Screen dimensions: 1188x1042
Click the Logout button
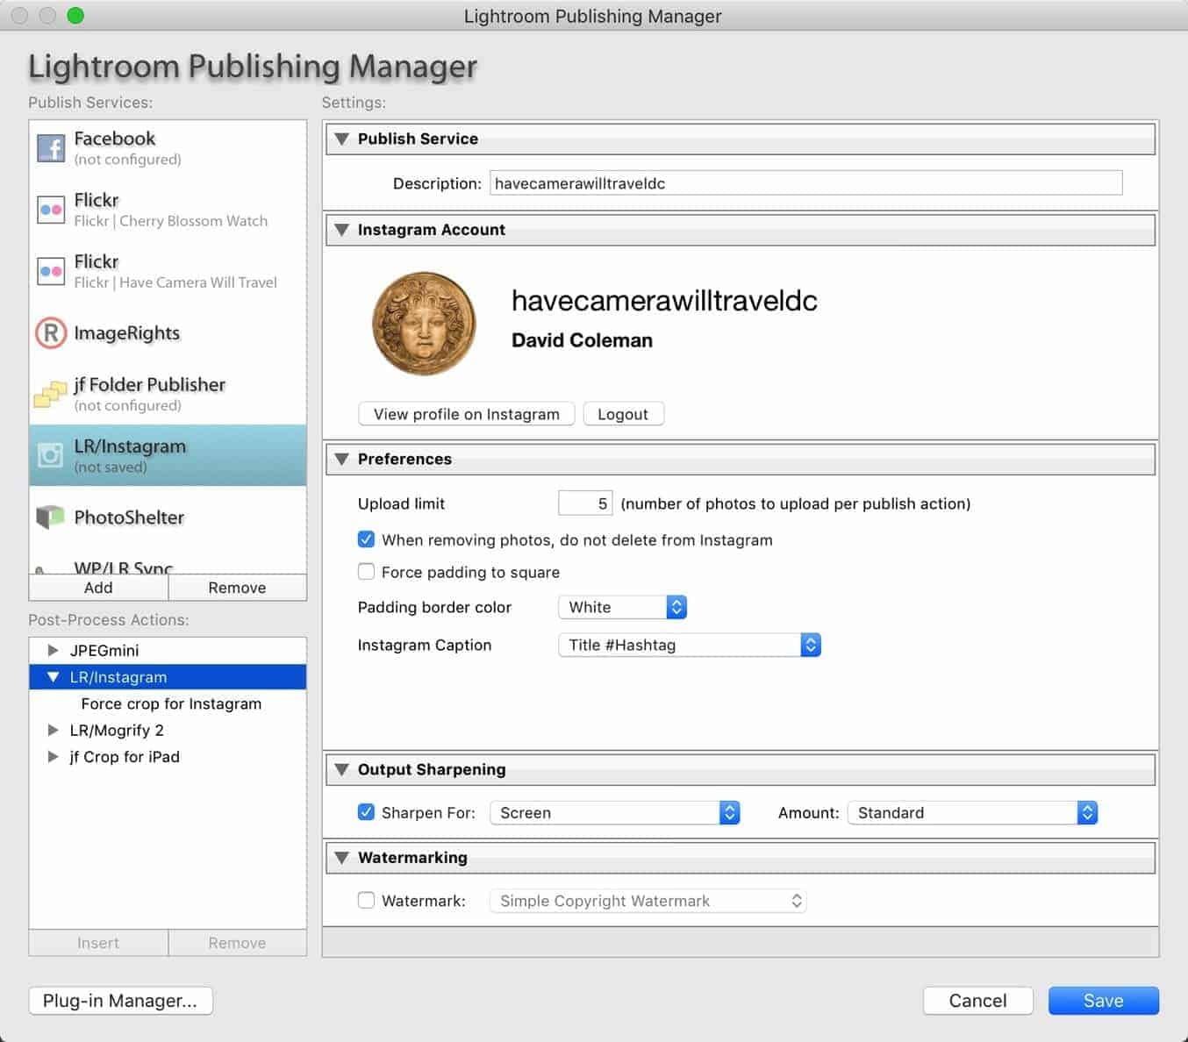[x=623, y=414]
